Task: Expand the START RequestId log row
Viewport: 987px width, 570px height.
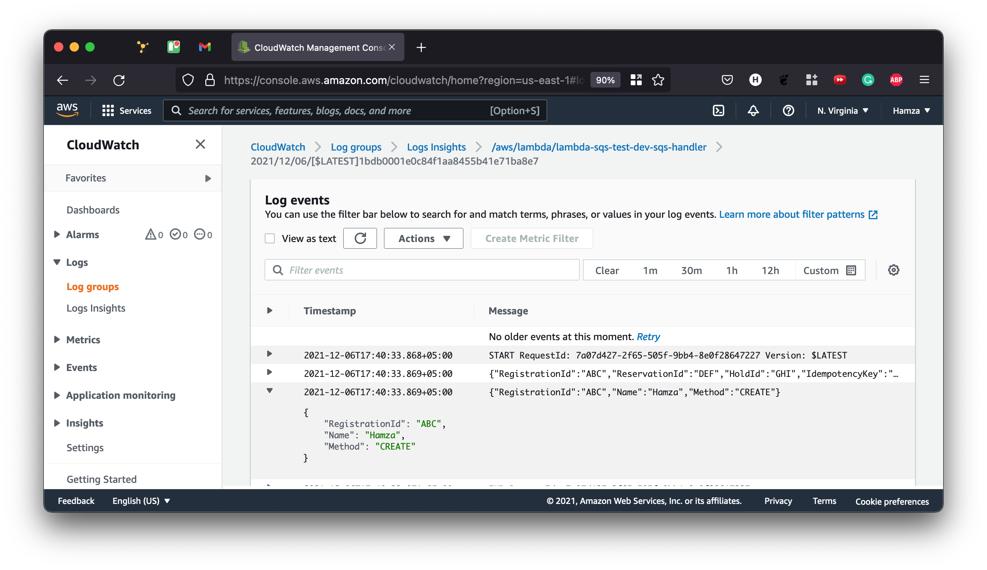Action: [x=269, y=354]
